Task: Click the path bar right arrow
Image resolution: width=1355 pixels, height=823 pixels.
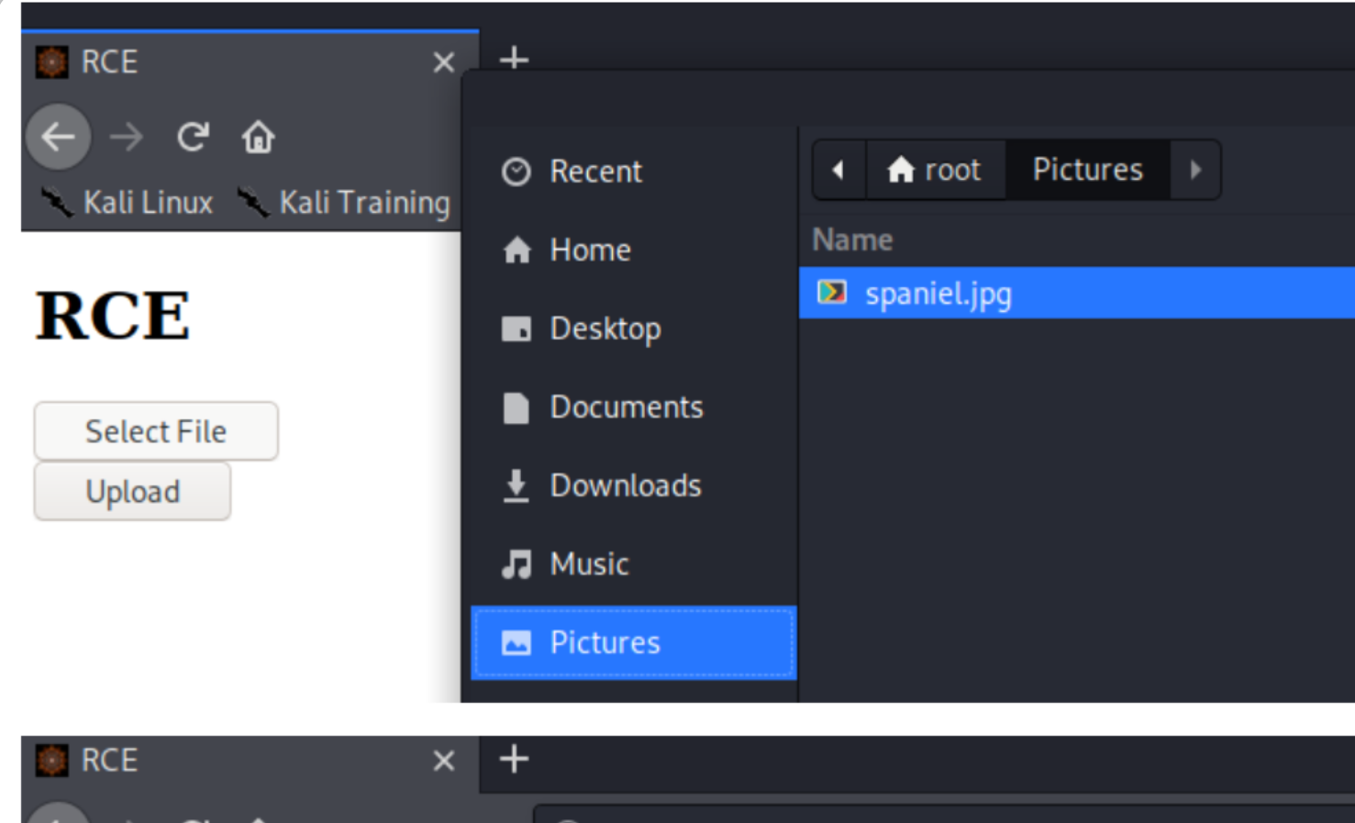Action: click(1195, 170)
